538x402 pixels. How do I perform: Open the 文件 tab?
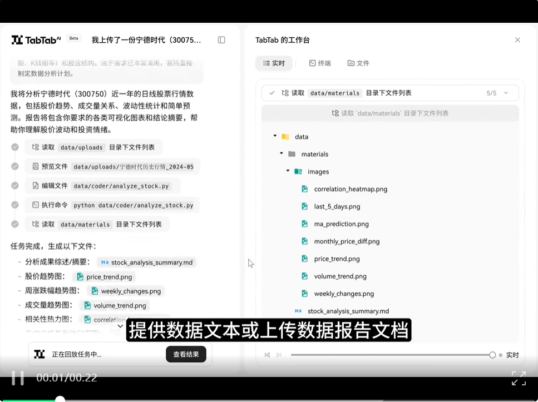(x=358, y=63)
